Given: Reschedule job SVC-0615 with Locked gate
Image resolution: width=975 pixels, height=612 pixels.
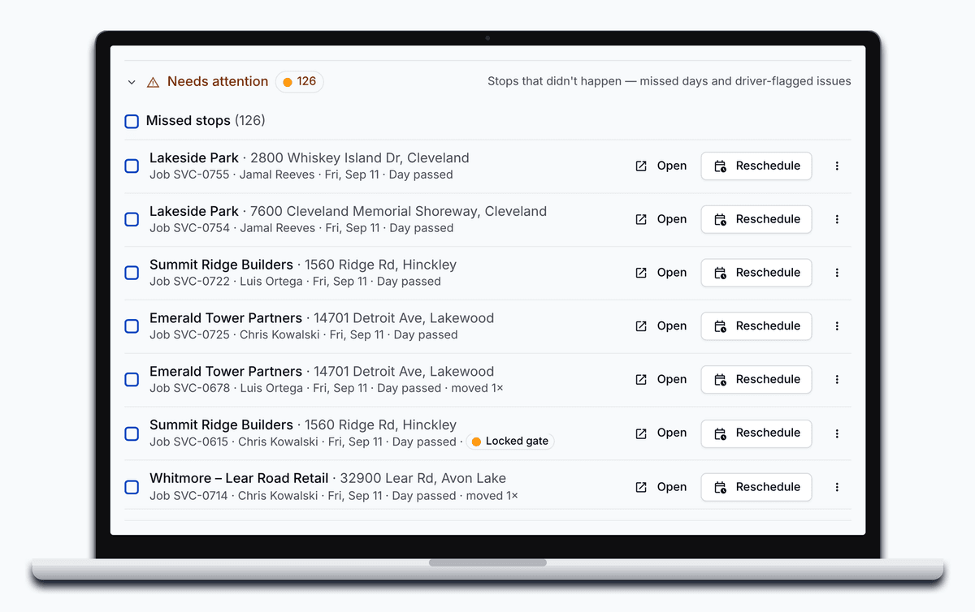Looking at the screenshot, I should pyautogui.click(x=756, y=433).
